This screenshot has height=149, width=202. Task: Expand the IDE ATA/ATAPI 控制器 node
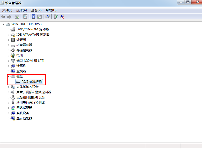[8, 35]
